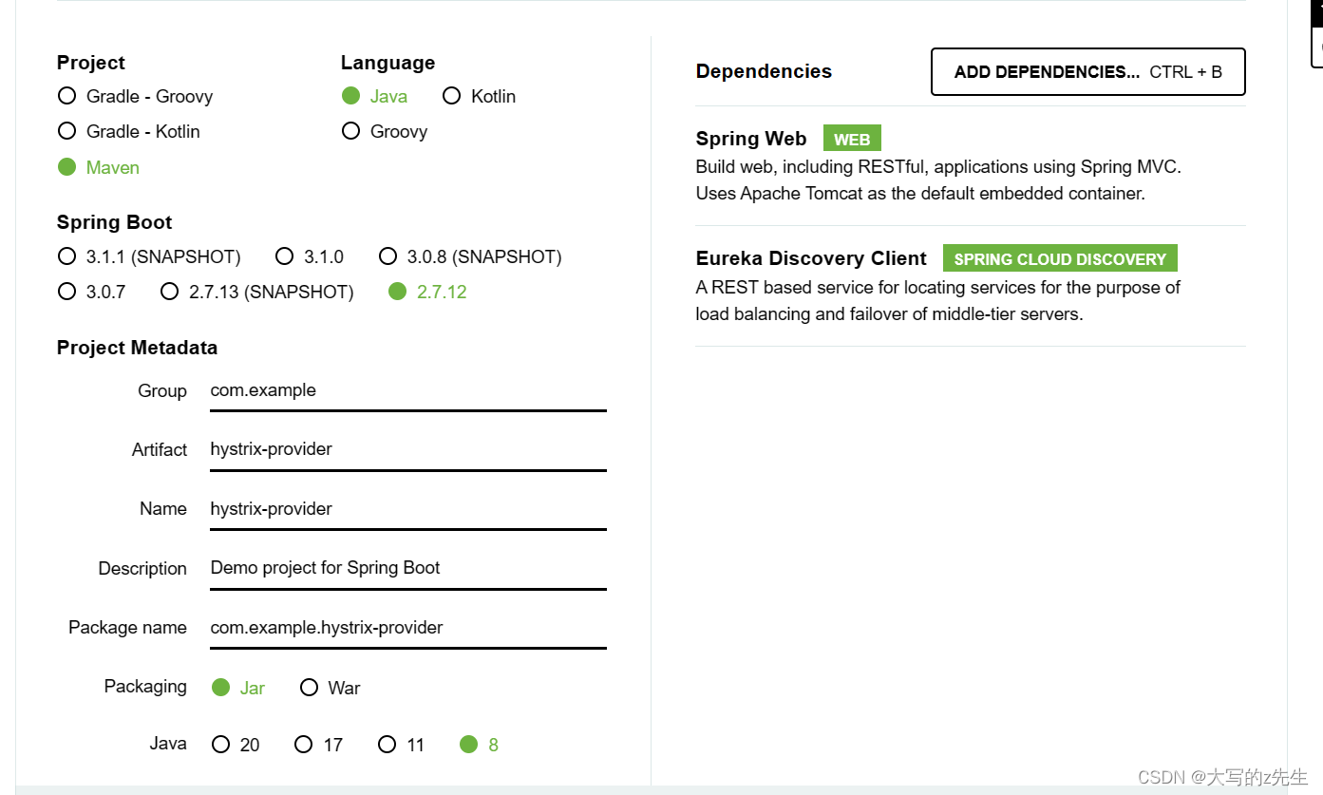Screen dimensions: 1323x795
Task: Open the ADD DEPENDENCIES dialog
Action: tap(1087, 71)
